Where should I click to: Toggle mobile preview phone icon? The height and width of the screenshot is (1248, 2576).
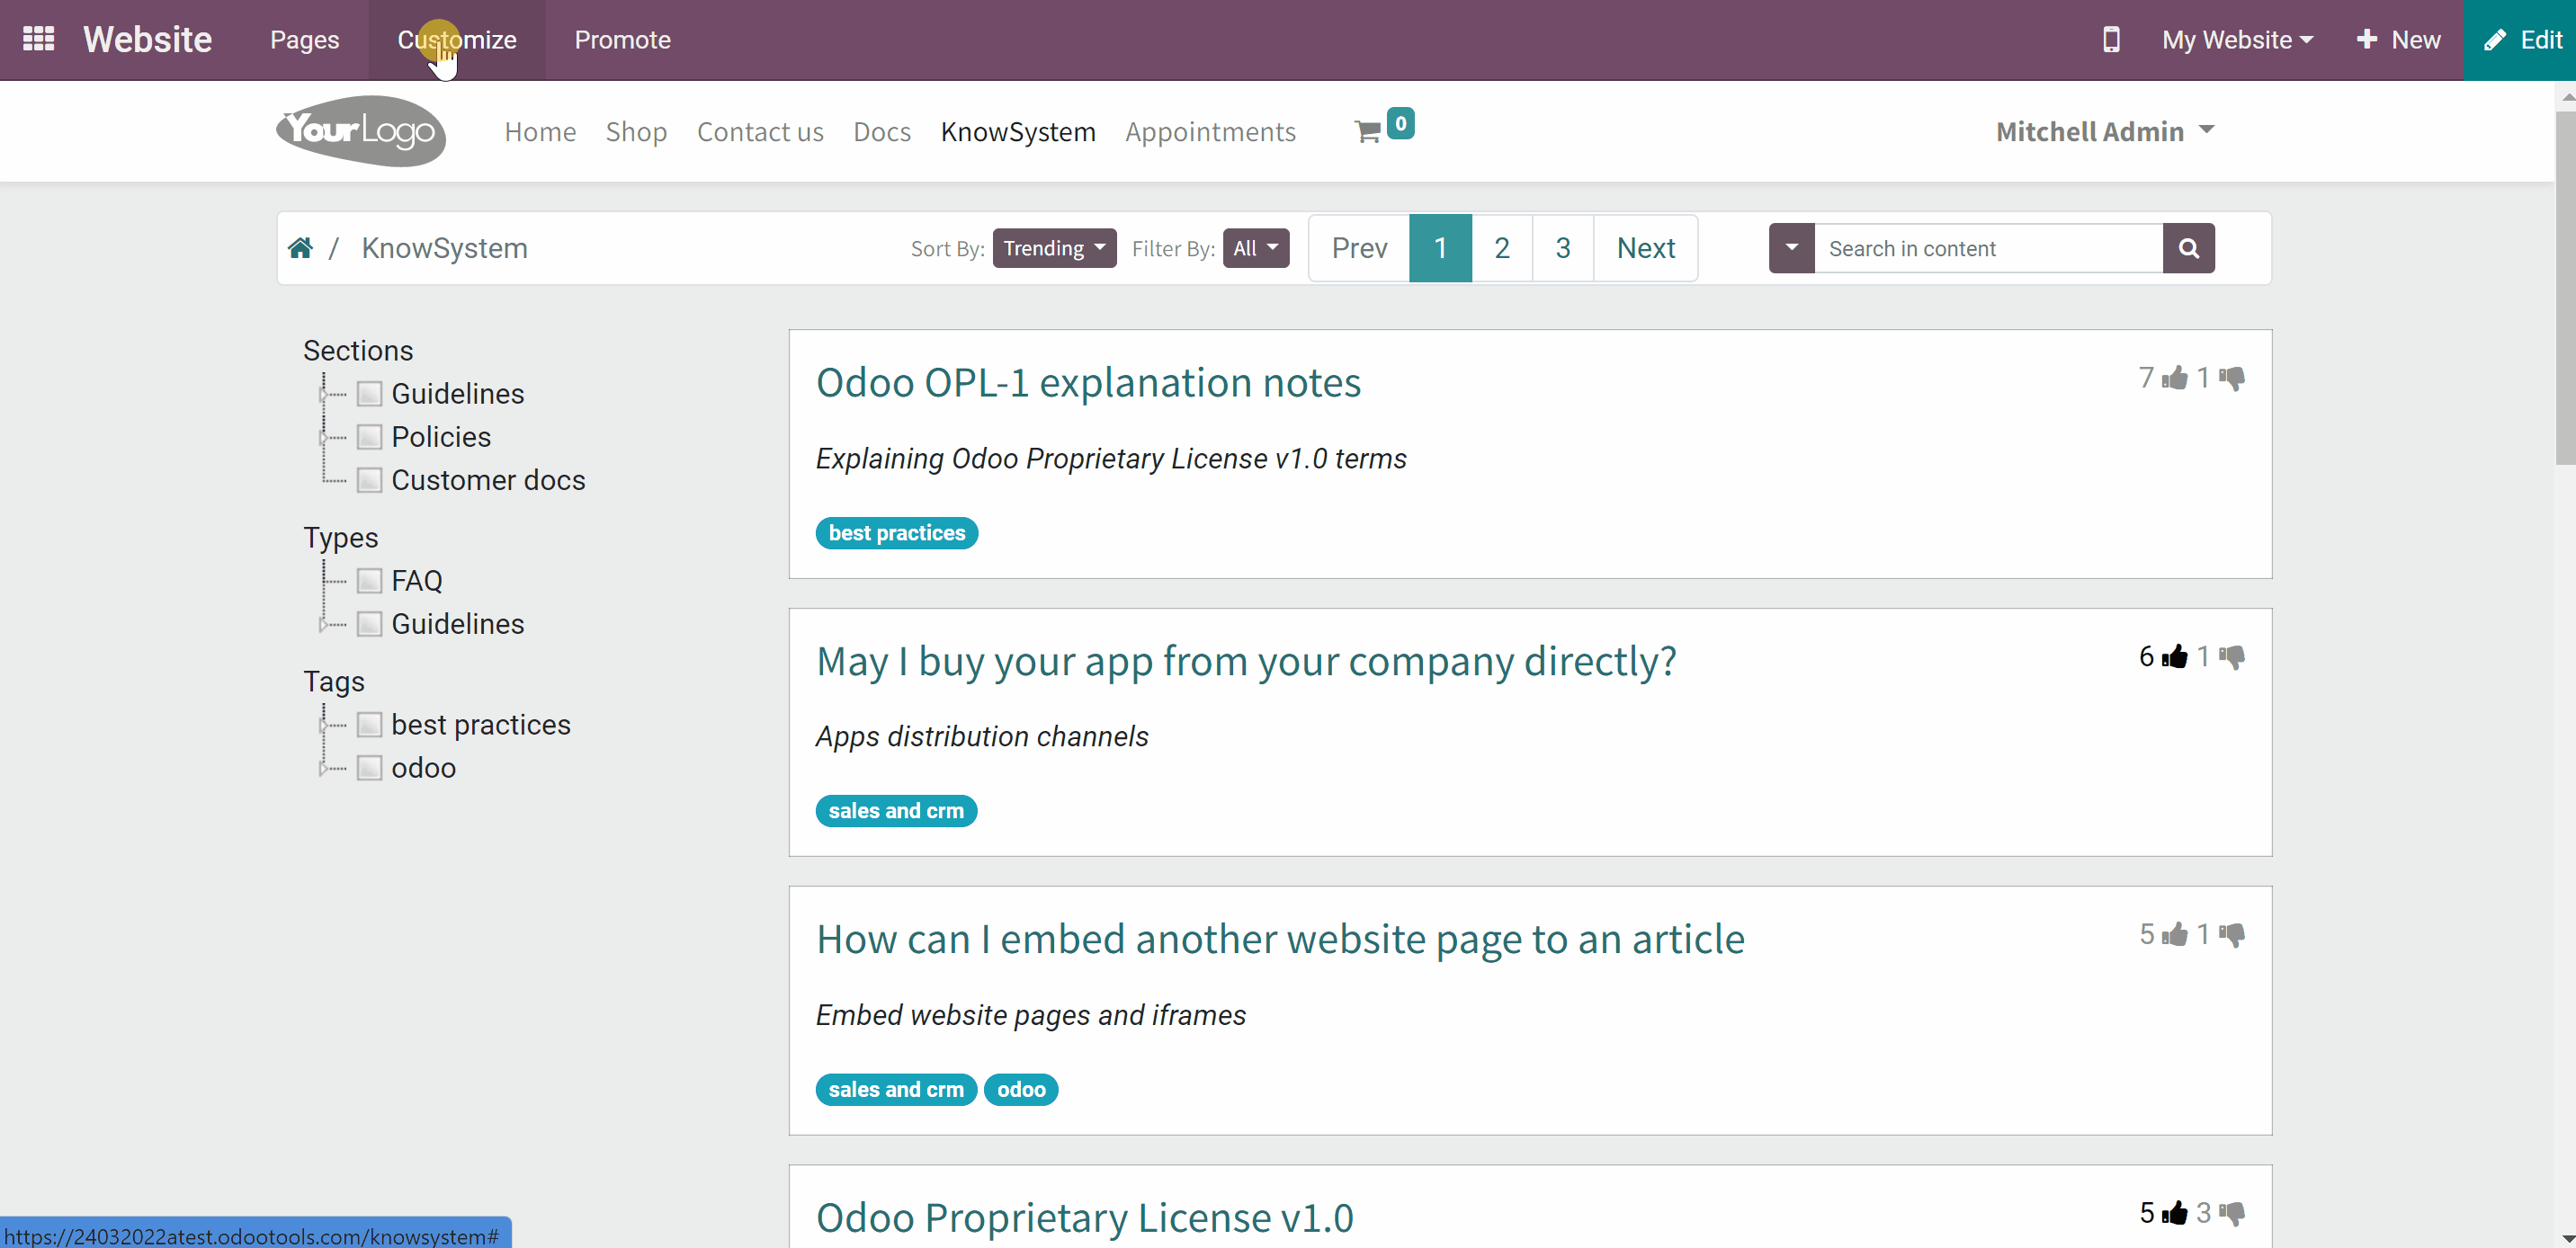point(2111,39)
